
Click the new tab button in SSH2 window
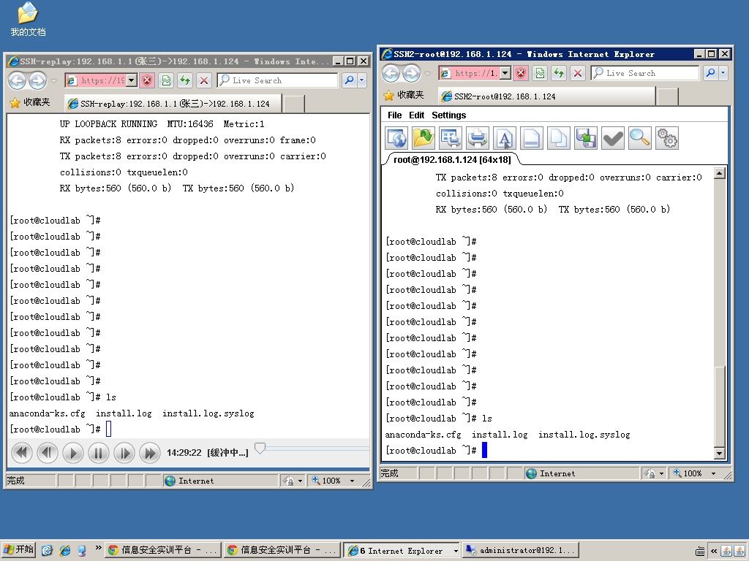[668, 96]
